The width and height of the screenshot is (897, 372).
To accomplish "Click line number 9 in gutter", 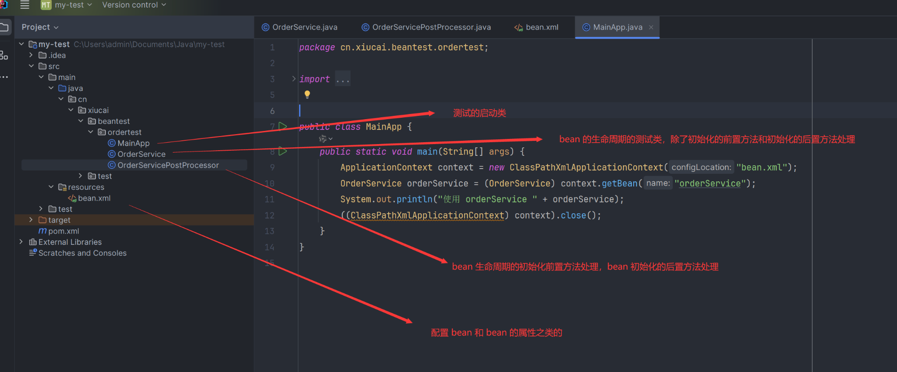I will click(x=272, y=167).
